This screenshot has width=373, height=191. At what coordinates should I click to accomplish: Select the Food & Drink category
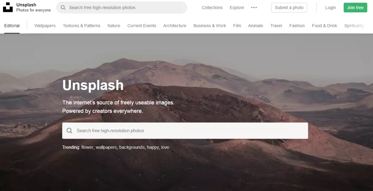point(325,26)
